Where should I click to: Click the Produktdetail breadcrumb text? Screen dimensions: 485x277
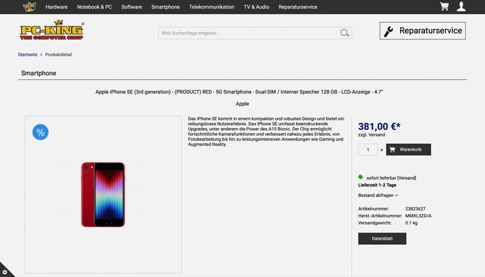click(x=58, y=54)
